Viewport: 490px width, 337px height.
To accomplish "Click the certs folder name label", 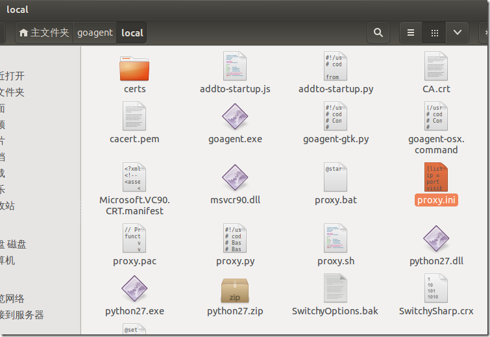I will pyautogui.click(x=135, y=89).
